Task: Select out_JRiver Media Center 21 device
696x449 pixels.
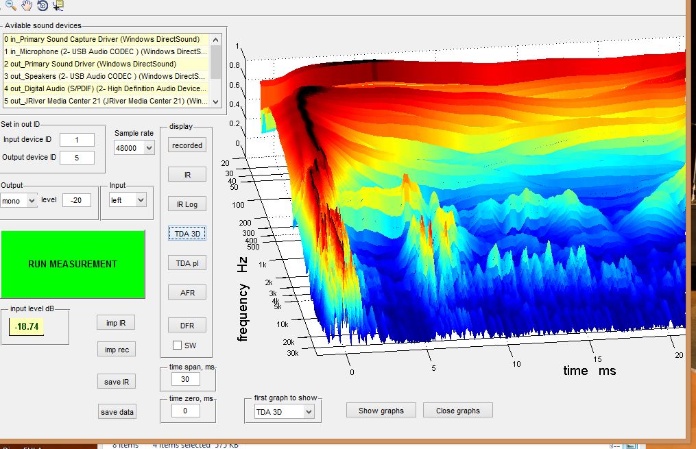Action: 106,101
